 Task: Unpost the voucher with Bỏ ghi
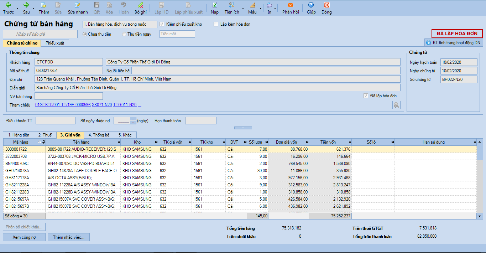(x=141, y=8)
